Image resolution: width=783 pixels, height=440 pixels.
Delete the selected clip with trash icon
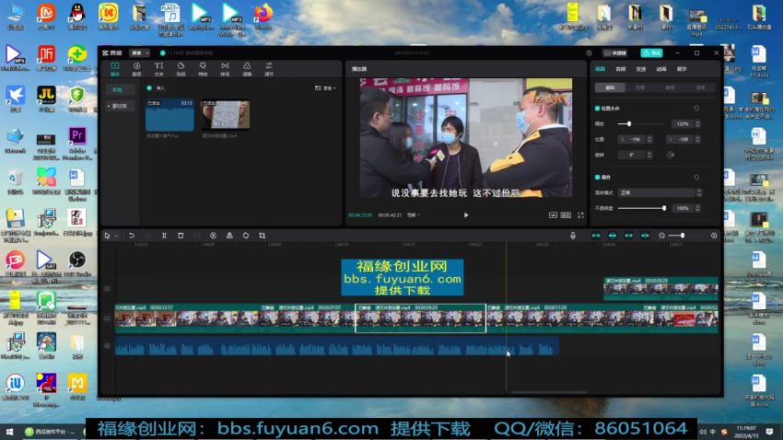181,236
